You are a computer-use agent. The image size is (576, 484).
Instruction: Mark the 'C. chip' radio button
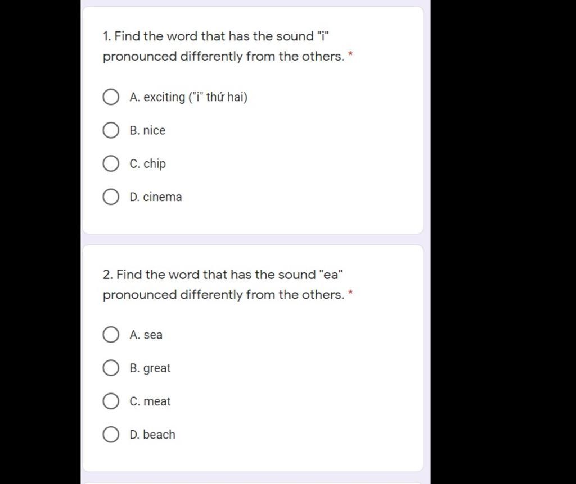[x=111, y=163]
